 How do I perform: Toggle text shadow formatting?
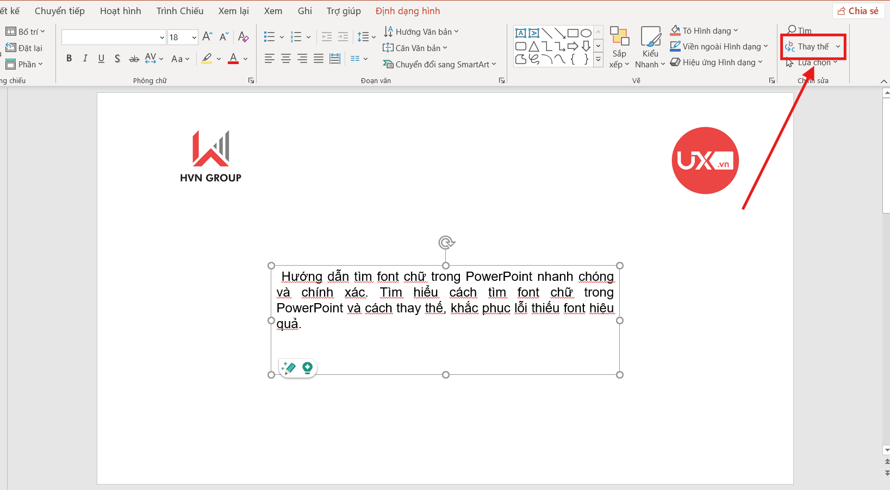(117, 58)
